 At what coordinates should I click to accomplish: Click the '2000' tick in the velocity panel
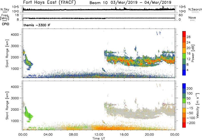pos(15,109)
